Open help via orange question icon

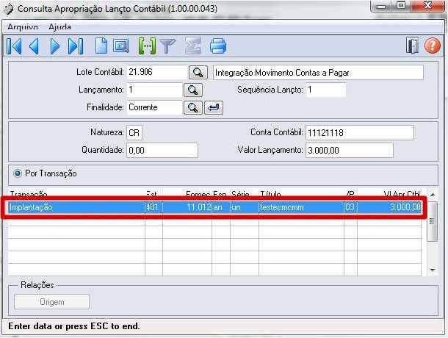click(x=433, y=46)
